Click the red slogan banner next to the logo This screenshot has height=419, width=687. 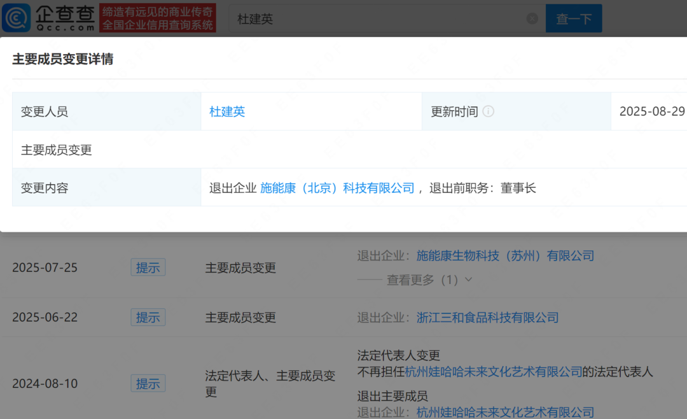158,18
